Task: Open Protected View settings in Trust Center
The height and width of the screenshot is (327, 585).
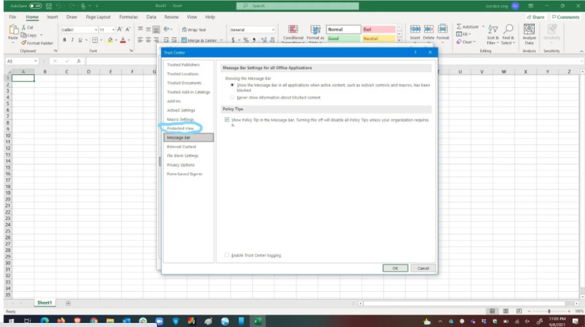Action: tap(180, 128)
